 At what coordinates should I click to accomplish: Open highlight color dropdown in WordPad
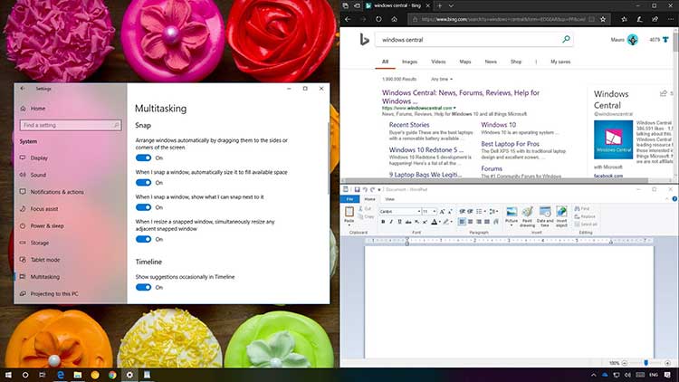[451, 222]
